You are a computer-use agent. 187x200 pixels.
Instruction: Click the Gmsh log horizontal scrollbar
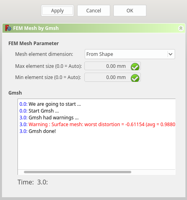[x=78, y=172]
